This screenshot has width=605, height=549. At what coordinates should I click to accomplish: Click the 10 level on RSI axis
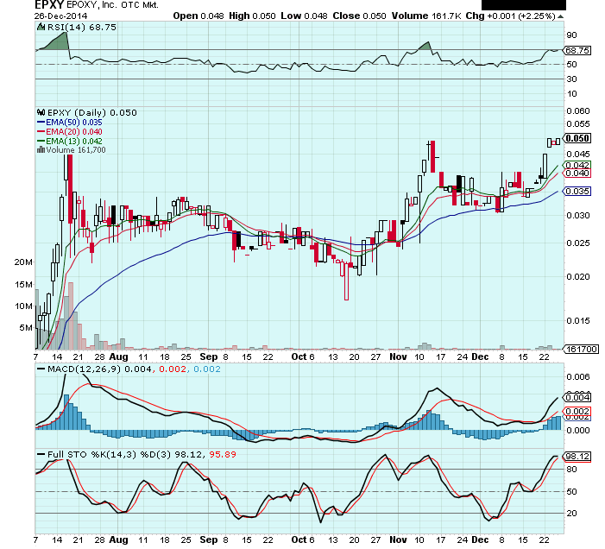pos(571,94)
